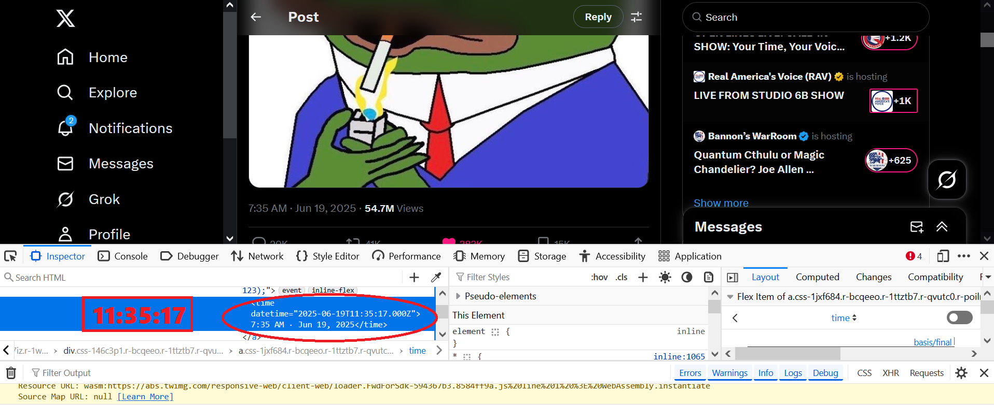Click the event badge on element
This screenshot has height=405, width=994.
pyautogui.click(x=292, y=291)
